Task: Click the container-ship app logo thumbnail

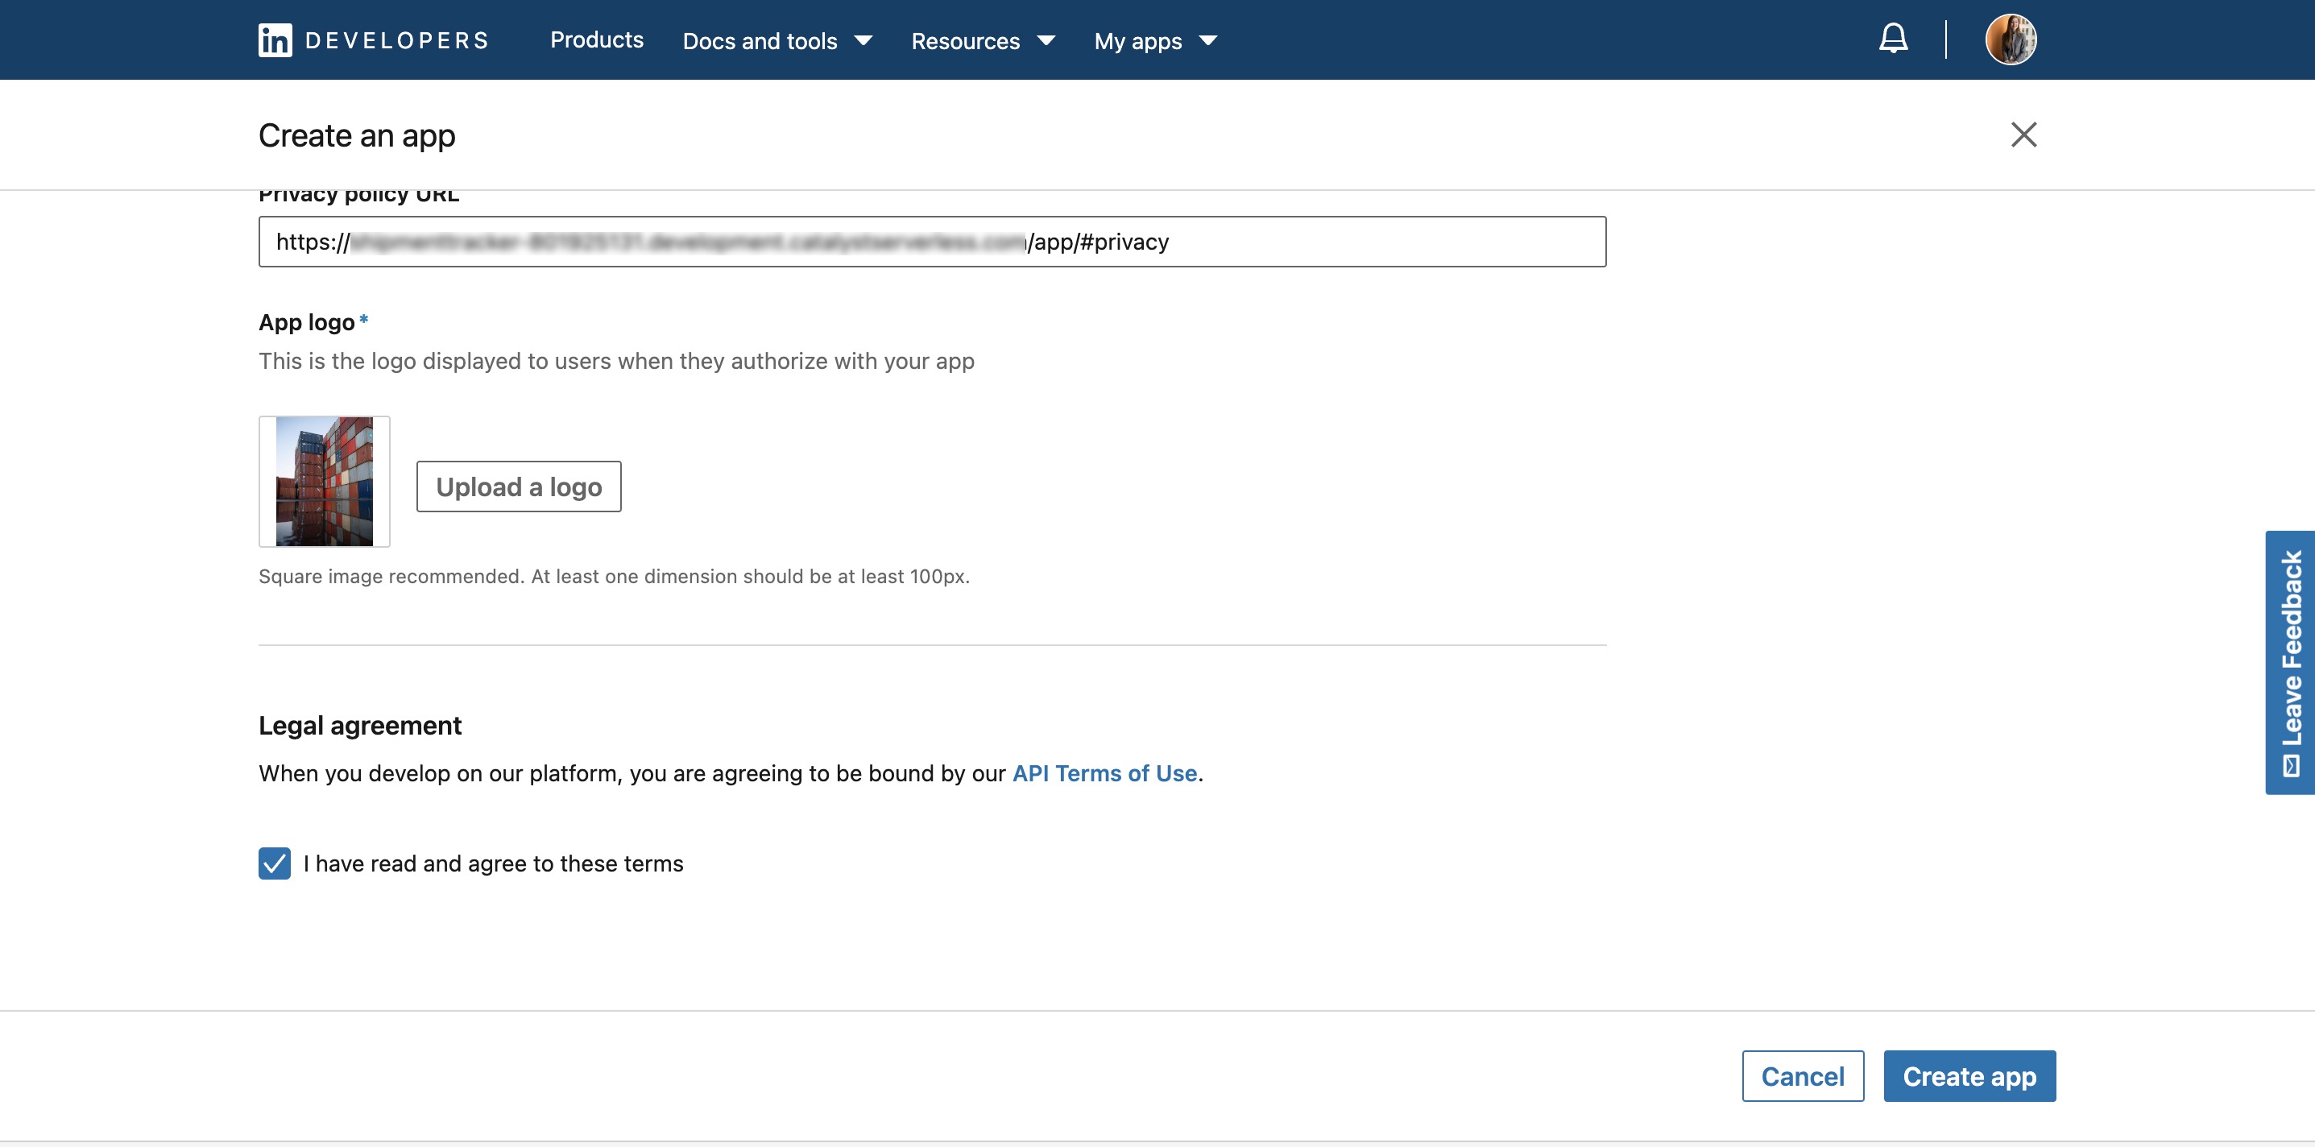Action: pyautogui.click(x=324, y=481)
